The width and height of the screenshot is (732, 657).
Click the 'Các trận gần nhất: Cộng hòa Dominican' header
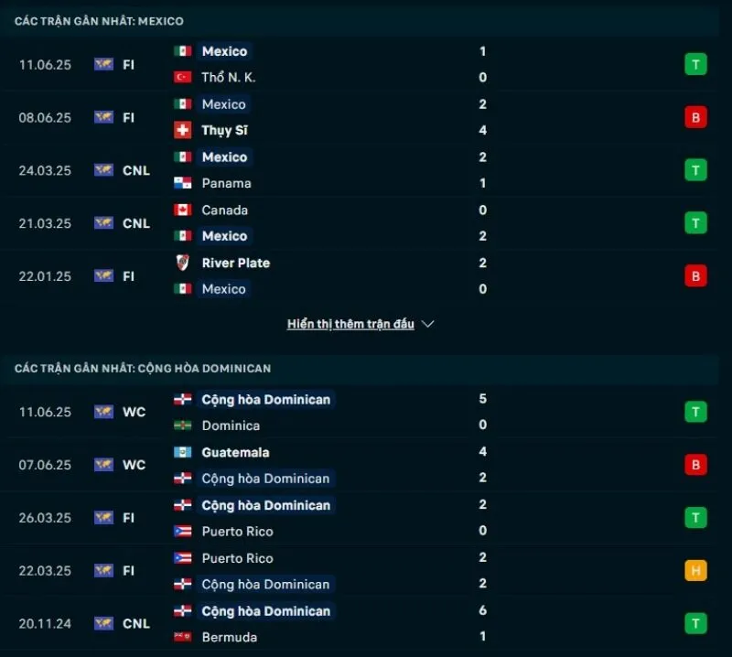tap(143, 368)
